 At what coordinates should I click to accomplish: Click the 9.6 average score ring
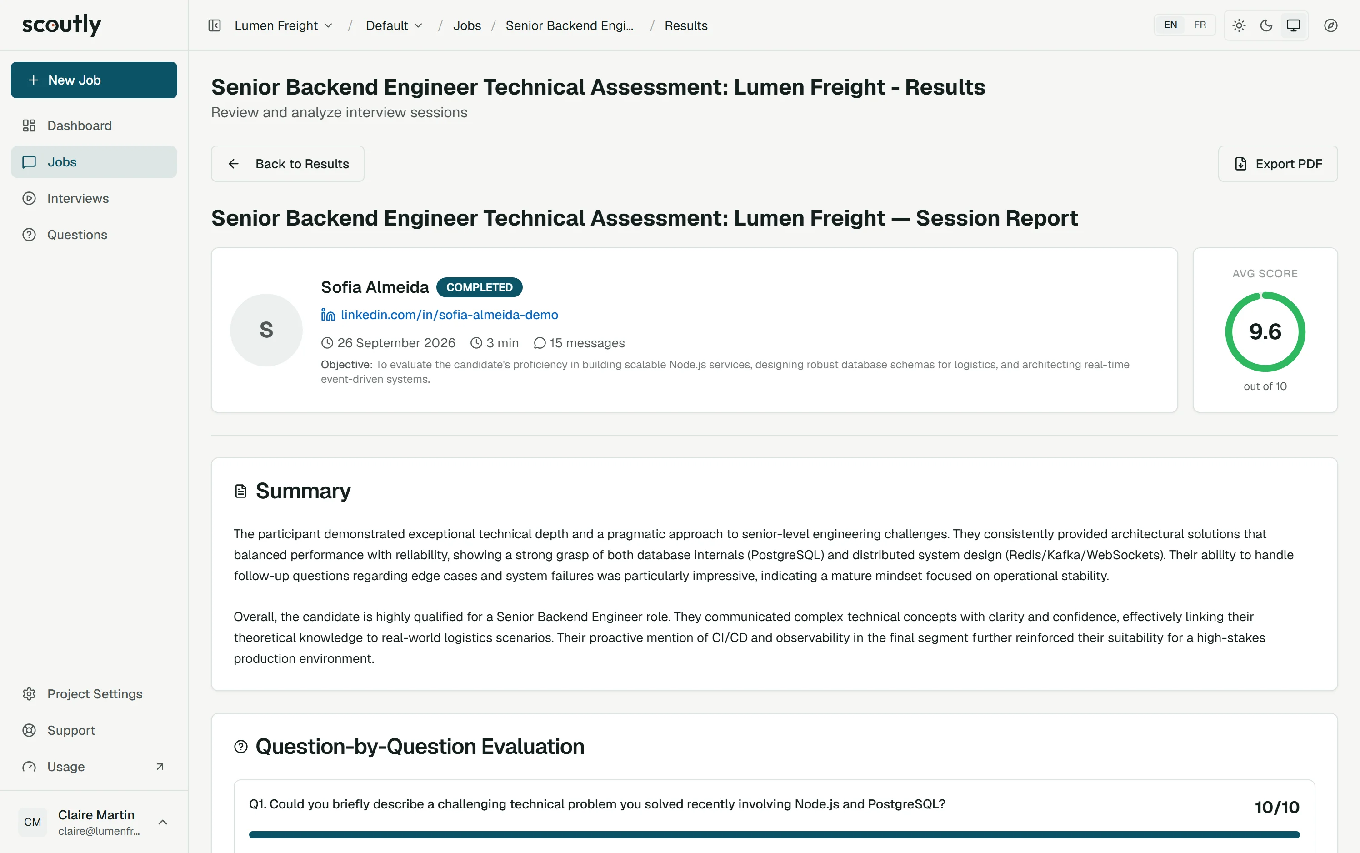1265,332
